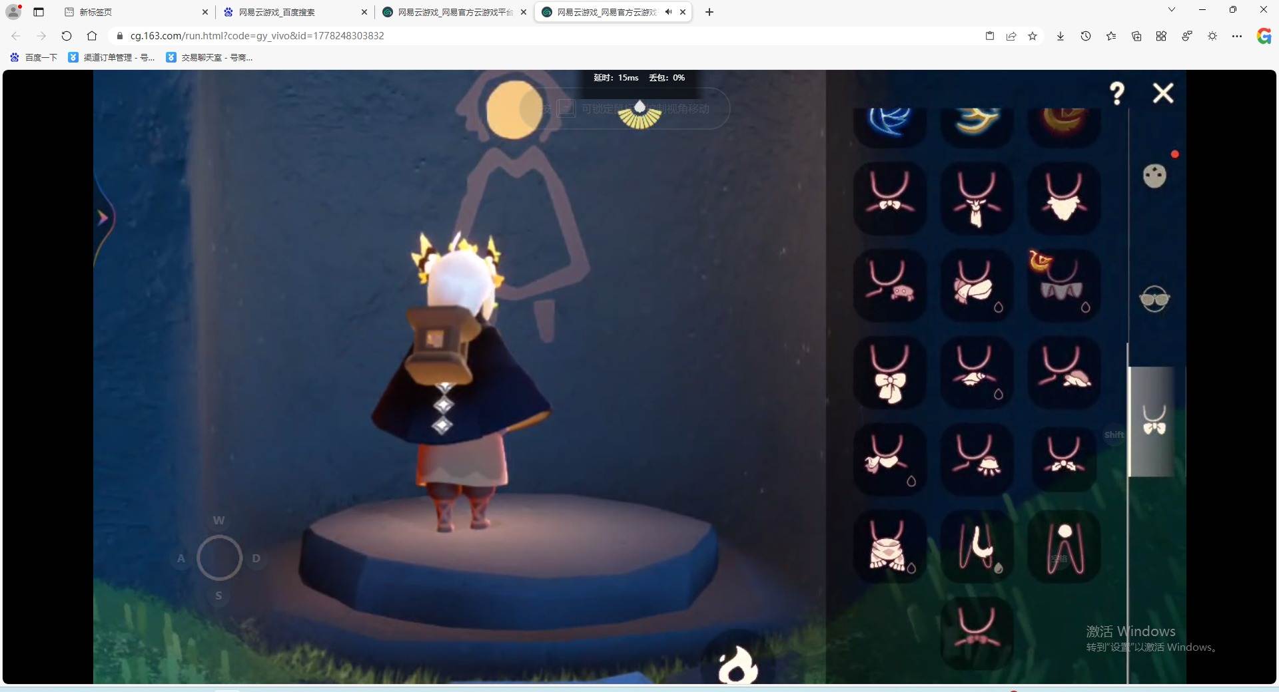The height and width of the screenshot is (692, 1279).
Task: Close the in-game outfit closet panel
Action: click(1163, 93)
